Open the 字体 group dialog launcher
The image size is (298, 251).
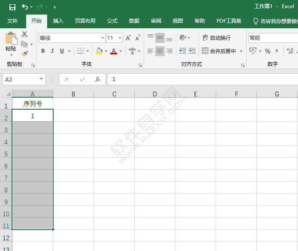[x=140, y=65]
